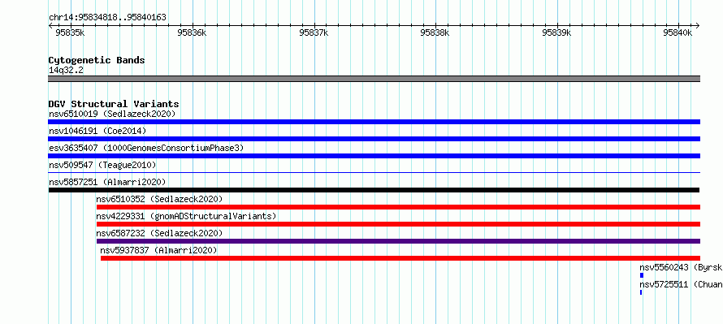723x324 pixels.
Task: Click the 95840k ruler position
Action: 678,32
